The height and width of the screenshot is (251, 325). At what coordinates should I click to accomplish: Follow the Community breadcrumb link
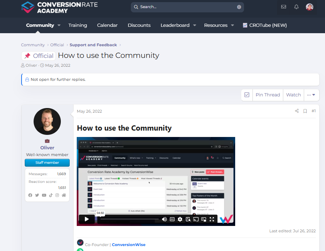click(x=33, y=45)
